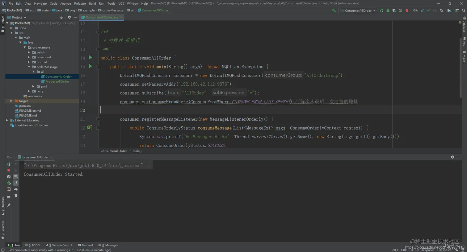Toggle the Maven side panel
467x252 pixels.
point(464,57)
